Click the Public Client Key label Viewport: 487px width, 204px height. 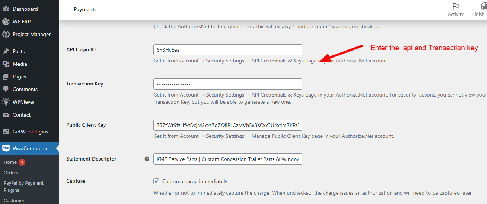click(86, 125)
